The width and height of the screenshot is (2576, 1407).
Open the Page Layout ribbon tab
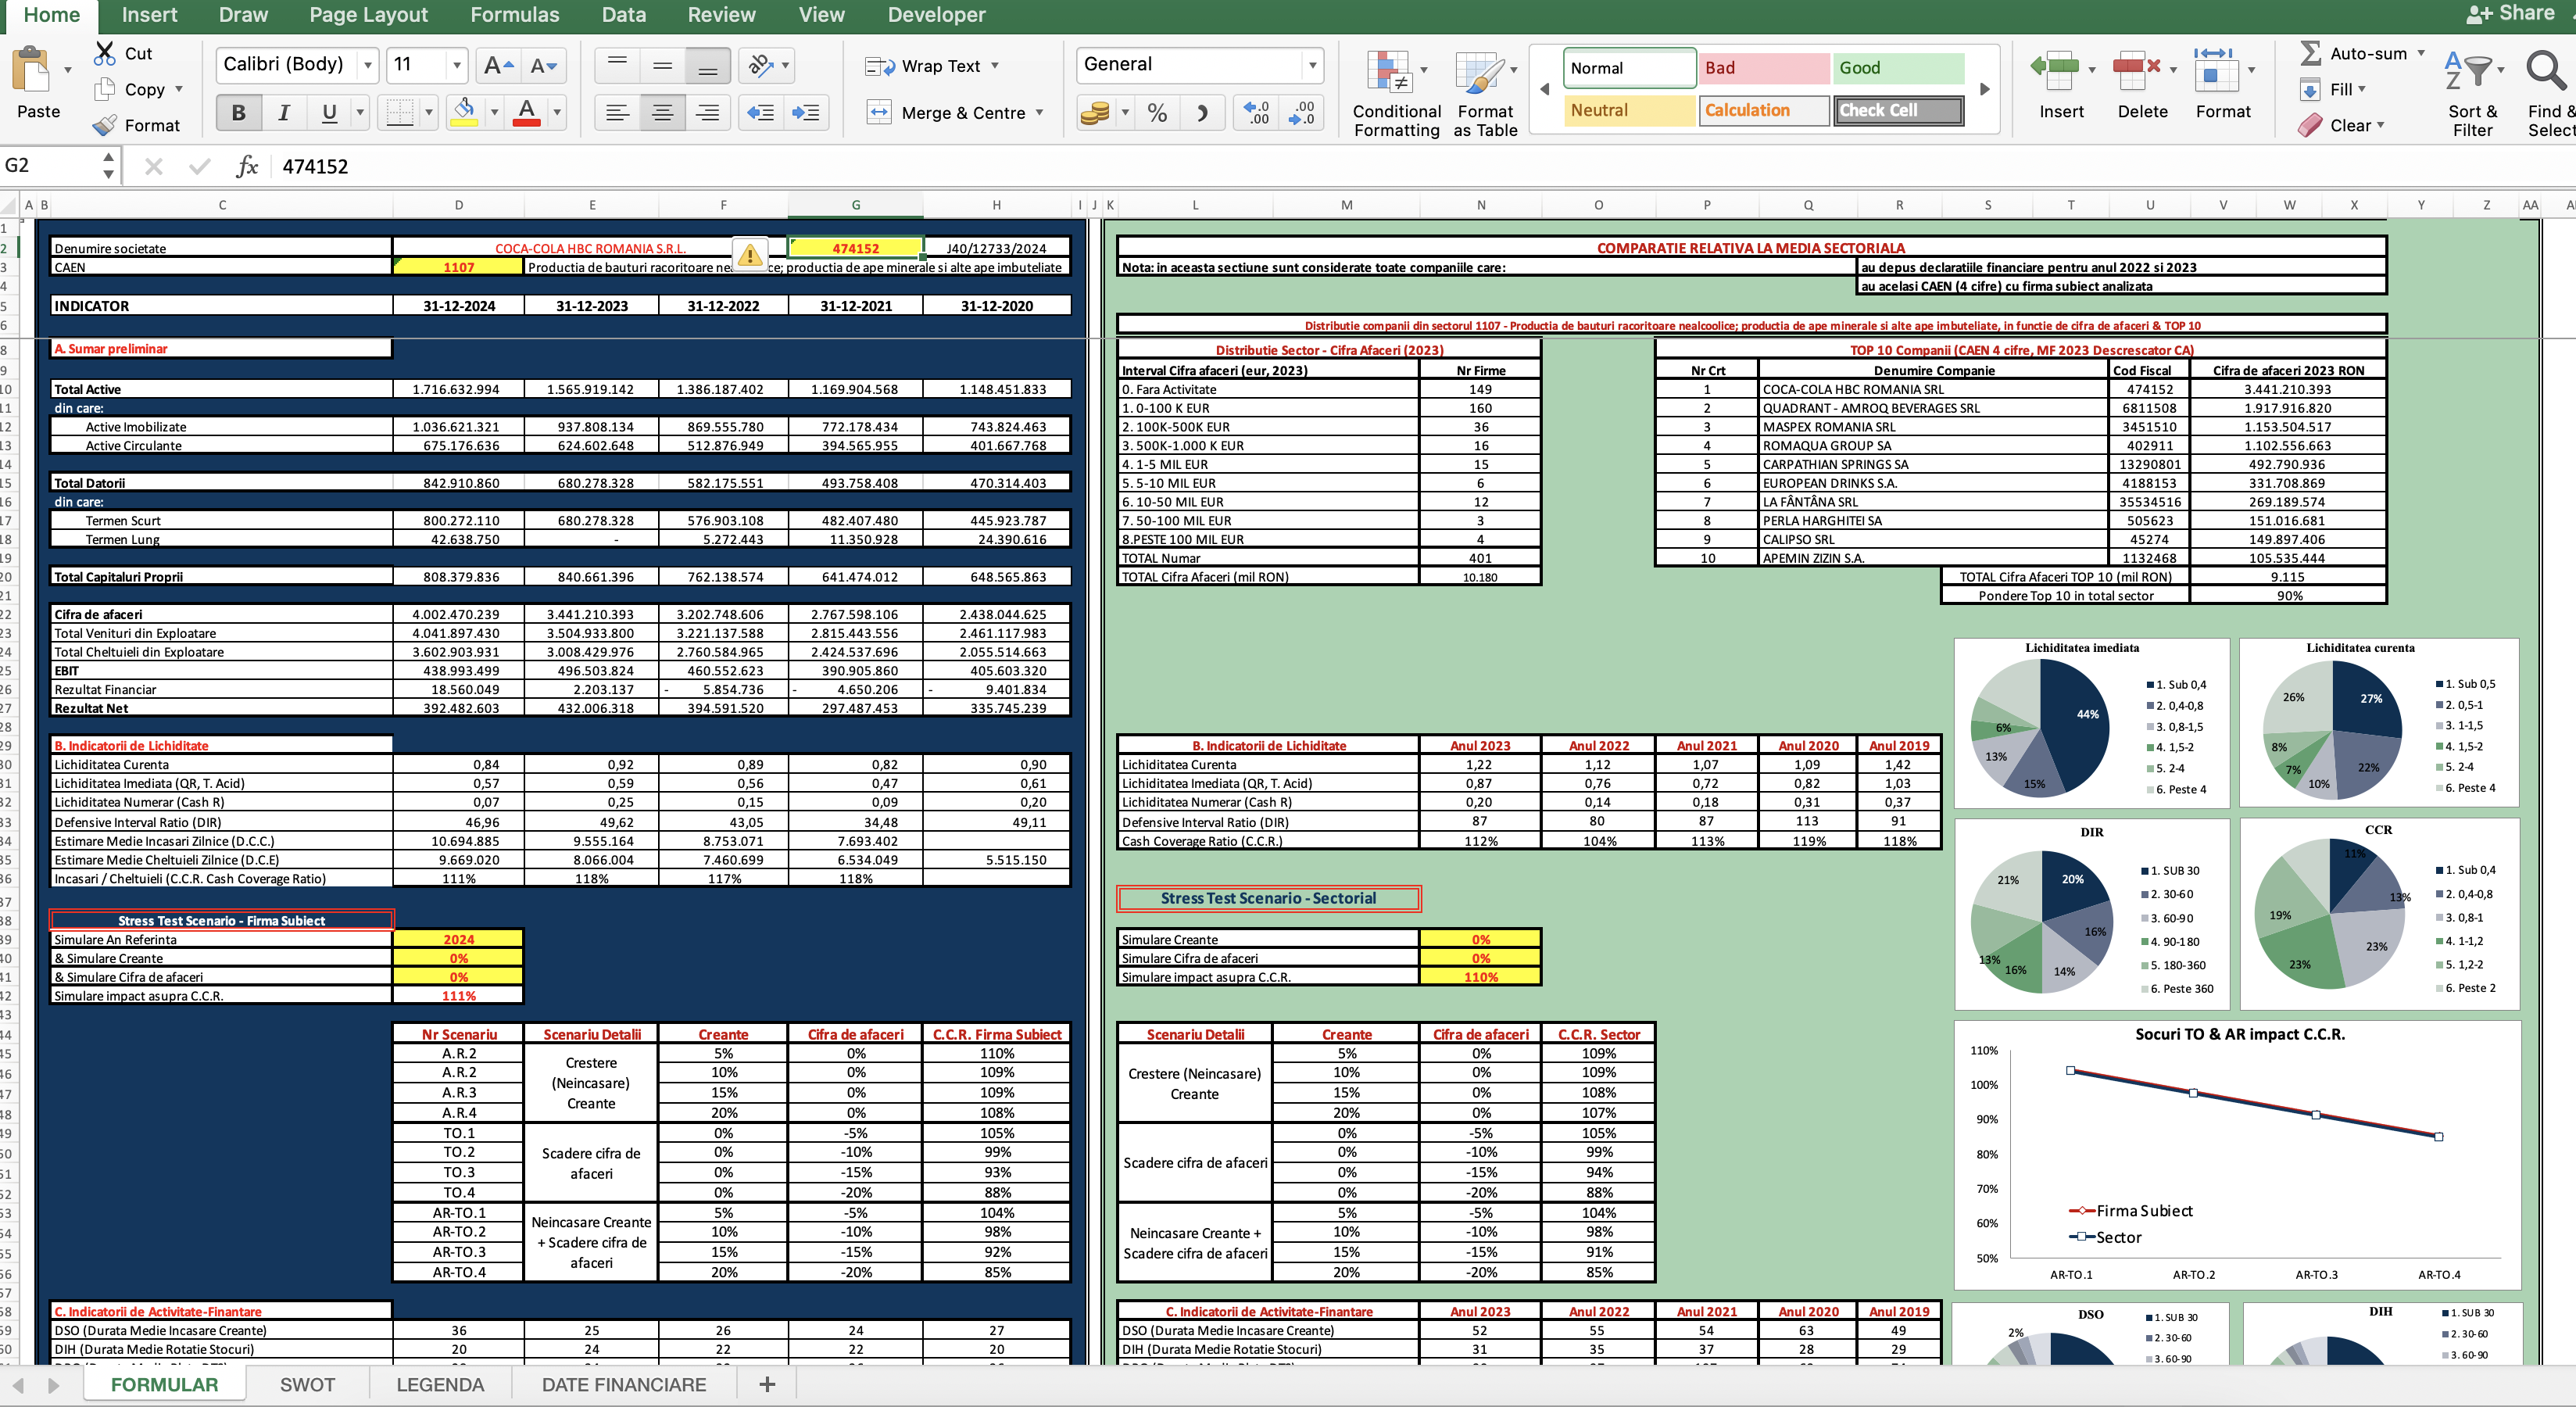(368, 15)
